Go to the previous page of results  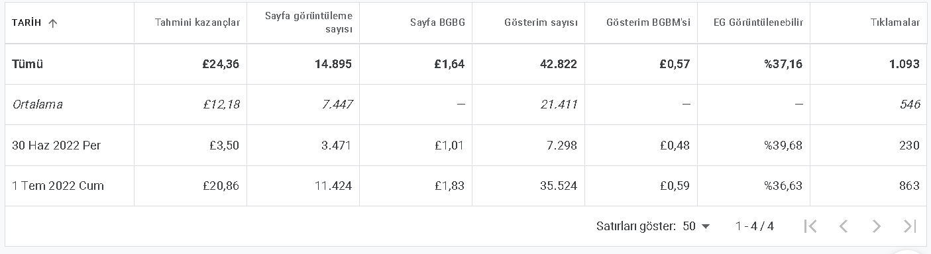point(844,226)
